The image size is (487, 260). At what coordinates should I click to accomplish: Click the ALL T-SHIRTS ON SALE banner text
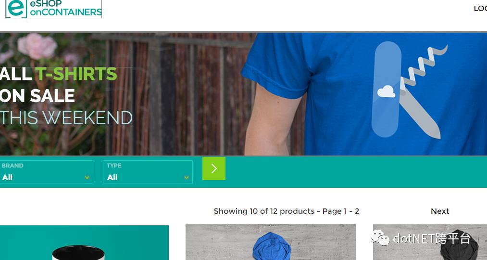point(58,85)
